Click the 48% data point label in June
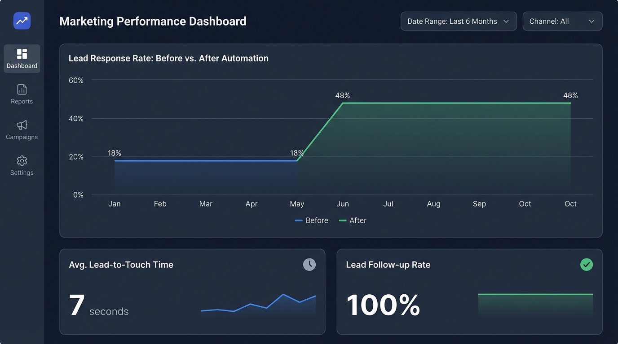Screen dimensions: 618x344 342,95
